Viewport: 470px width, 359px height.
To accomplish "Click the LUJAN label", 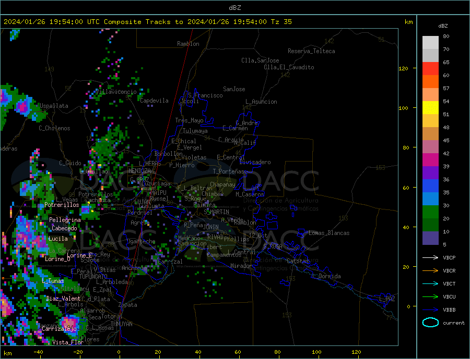I will click(x=143, y=202).
